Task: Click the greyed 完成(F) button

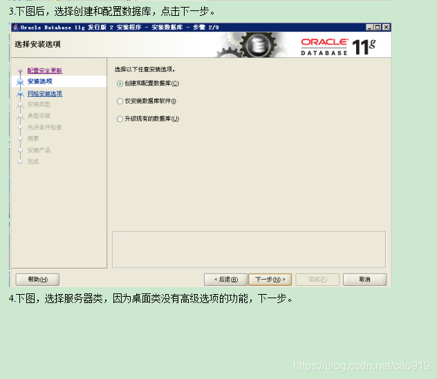Action: (317, 280)
